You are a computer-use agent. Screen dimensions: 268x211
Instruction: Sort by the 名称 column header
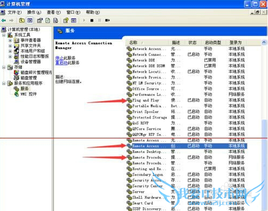[147, 43]
